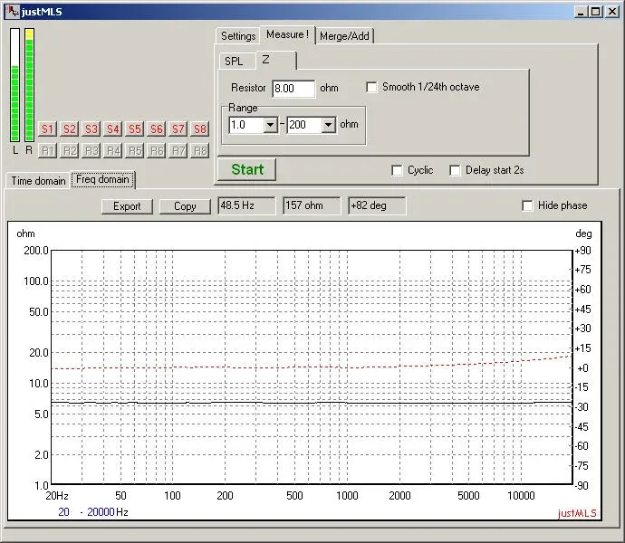Click recall slot R6
625x543 pixels.
(x=156, y=150)
